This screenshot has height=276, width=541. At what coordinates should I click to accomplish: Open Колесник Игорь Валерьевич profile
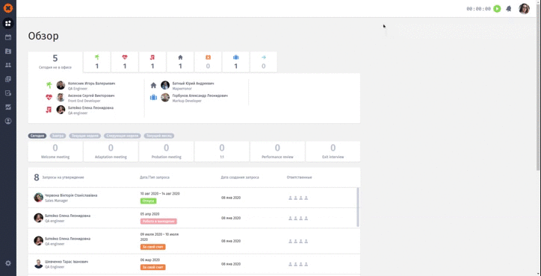pos(91,84)
